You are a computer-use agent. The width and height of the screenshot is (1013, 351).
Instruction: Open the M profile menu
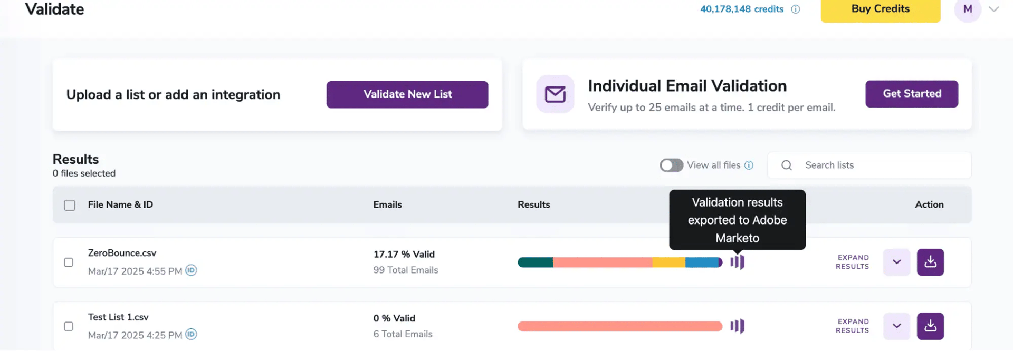pyautogui.click(x=968, y=9)
